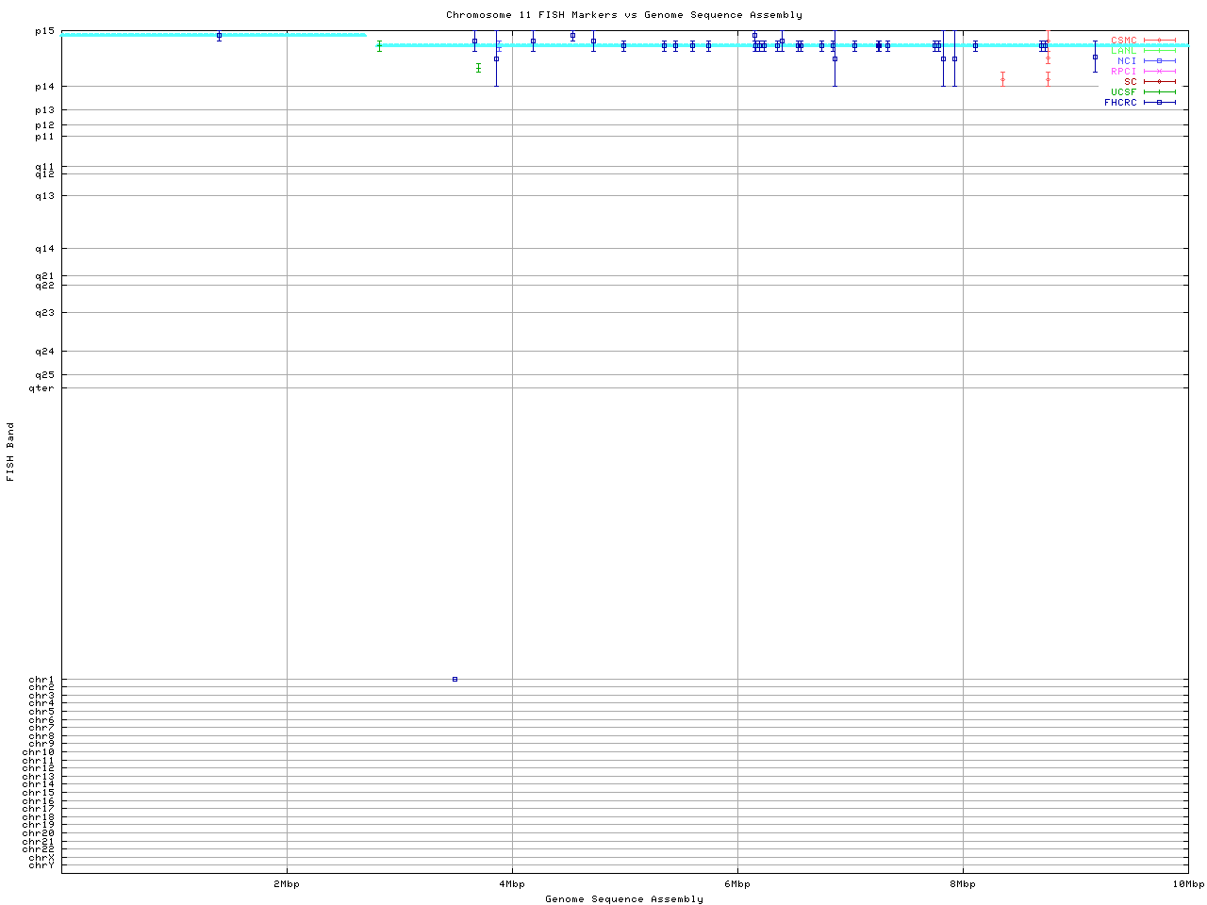Click the RPCI legend cross marker

(x=1159, y=72)
